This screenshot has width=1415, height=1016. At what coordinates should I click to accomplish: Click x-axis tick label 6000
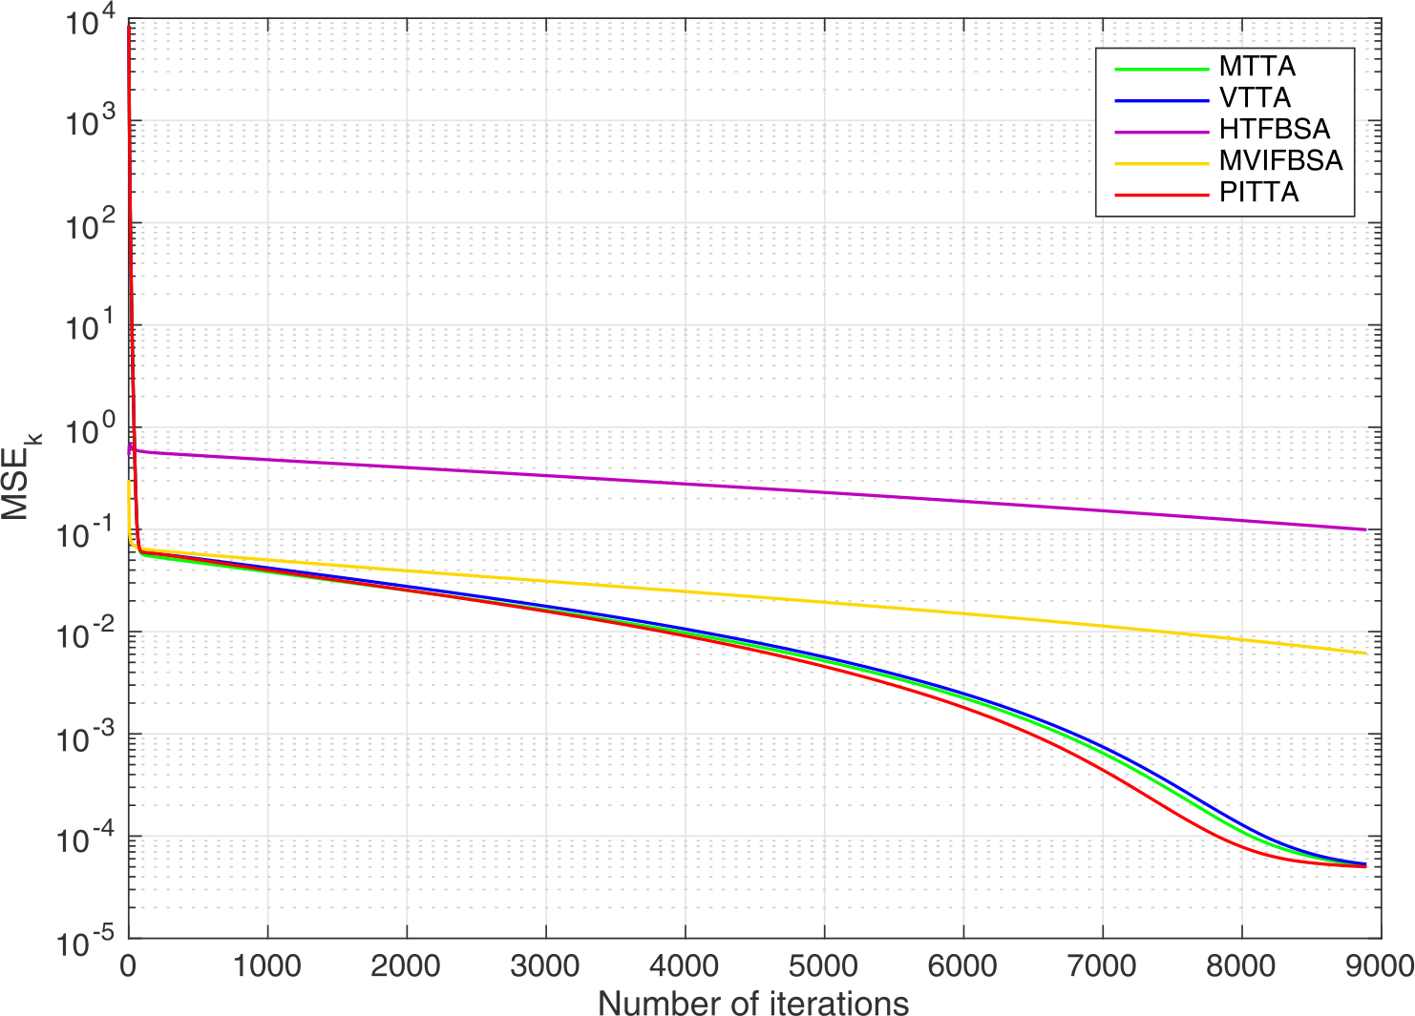point(962,965)
